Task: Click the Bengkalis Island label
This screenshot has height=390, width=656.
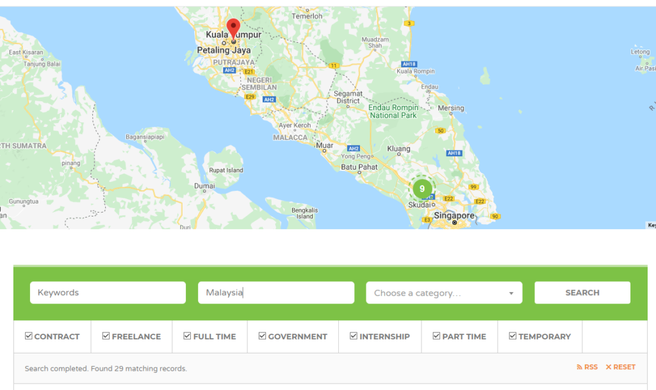Action: click(x=304, y=213)
